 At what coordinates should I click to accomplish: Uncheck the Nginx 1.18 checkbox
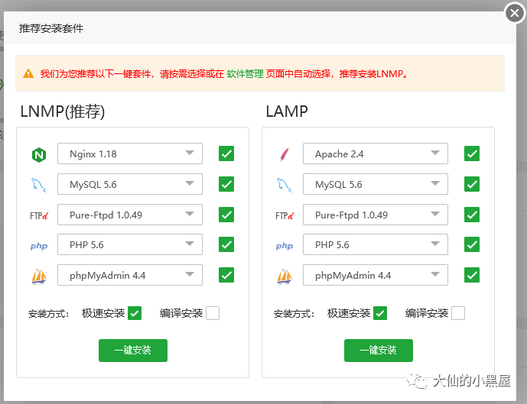pos(226,154)
